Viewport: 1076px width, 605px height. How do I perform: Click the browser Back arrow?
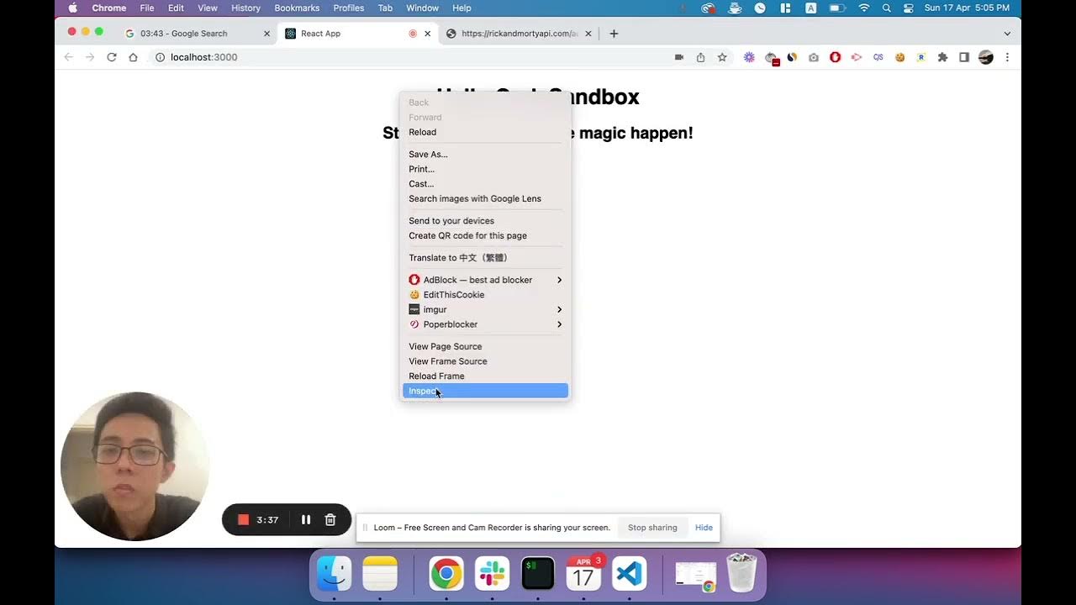[x=69, y=57]
